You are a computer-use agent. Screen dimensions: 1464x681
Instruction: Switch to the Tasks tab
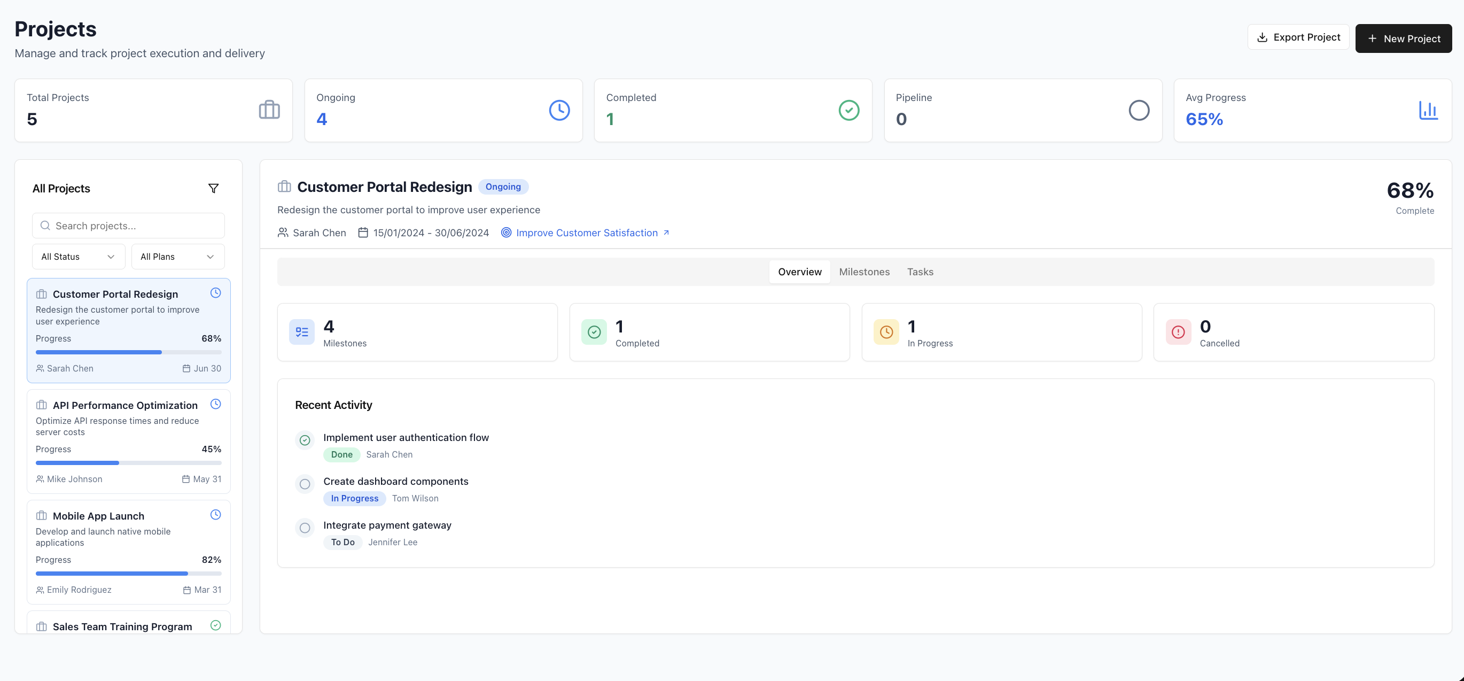coord(920,271)
